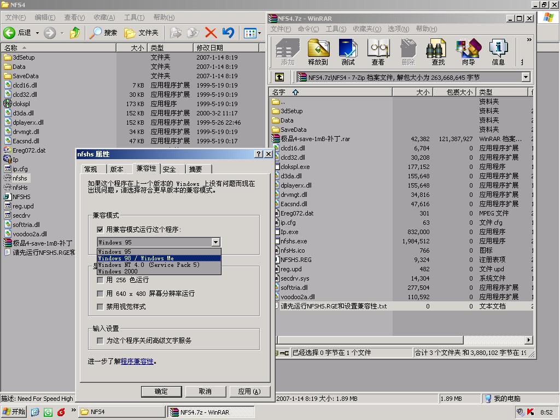The image size is (560, 420).
Task: Go up one folder in WinRAR
Action: 279,77
